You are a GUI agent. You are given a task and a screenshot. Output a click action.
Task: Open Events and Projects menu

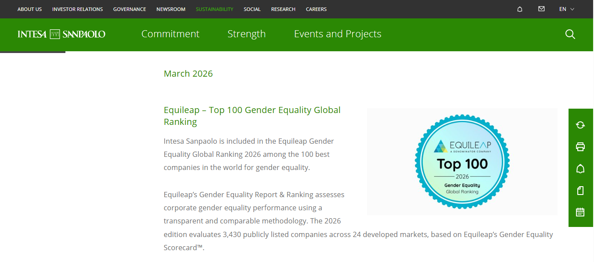click(338, 34)
